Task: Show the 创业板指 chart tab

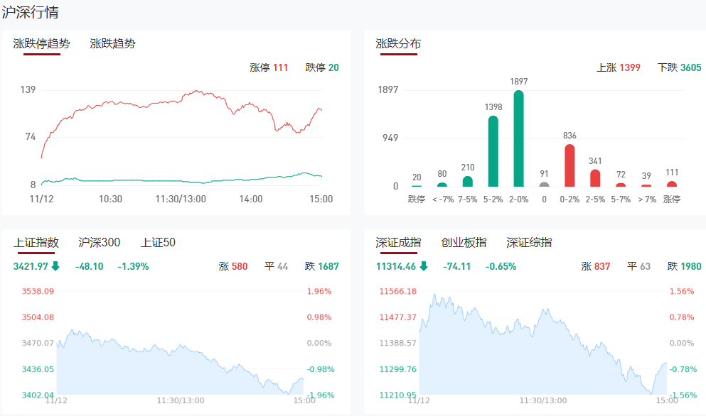Action: point(464,243)
